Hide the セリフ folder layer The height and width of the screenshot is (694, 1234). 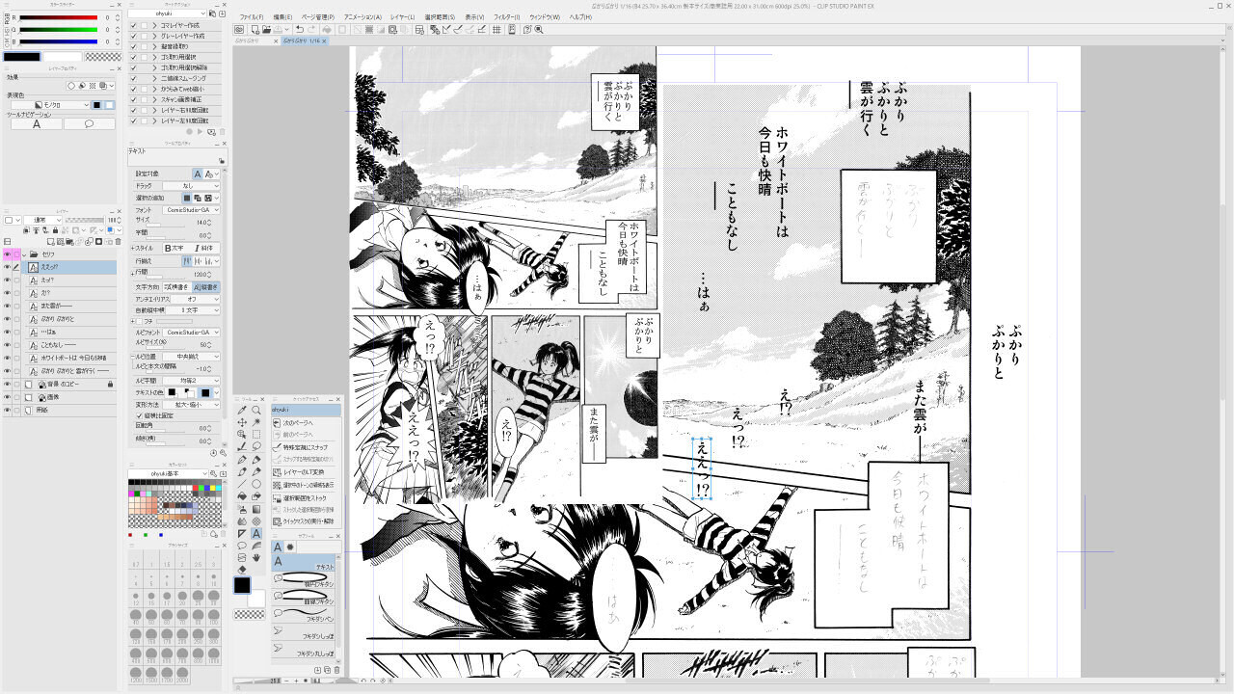click(7, 254)
